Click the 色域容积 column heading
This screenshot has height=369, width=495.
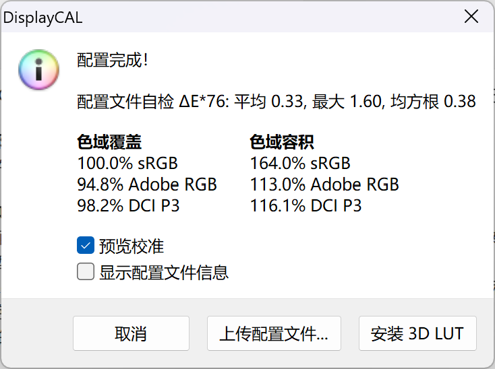point(282,142)
